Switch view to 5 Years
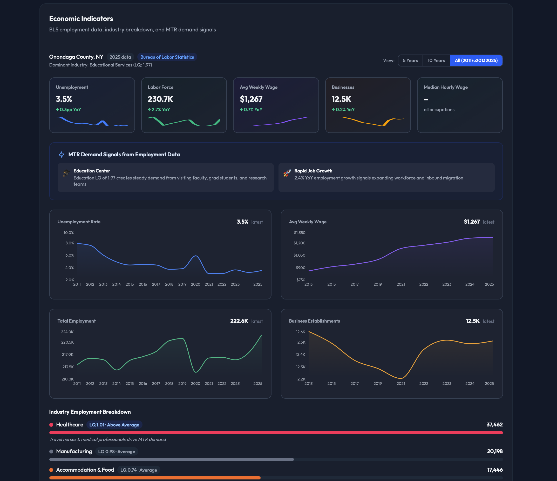 [x=410, y=61]
